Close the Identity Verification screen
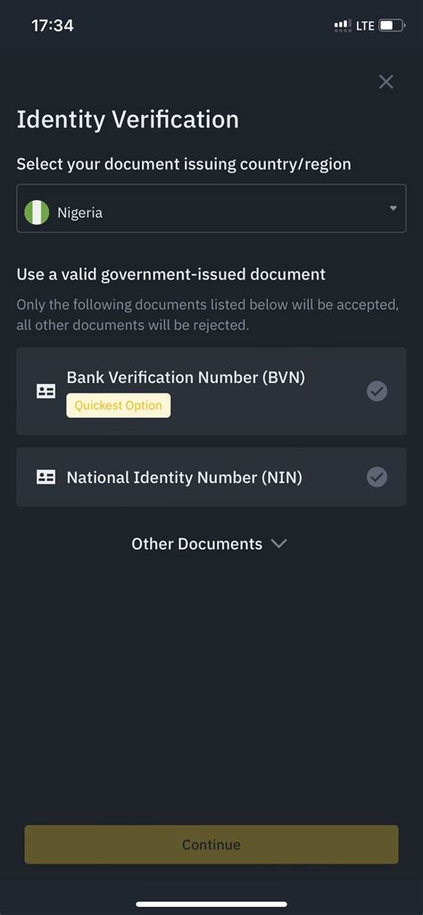Screen dimensions: 423x915 tap(386, 82)
